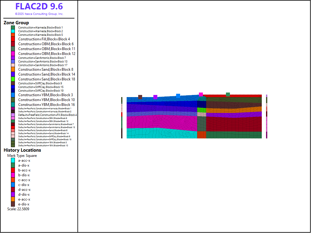
Task: Click the blue c-dis-x square marker on the model
Action: 178,96
